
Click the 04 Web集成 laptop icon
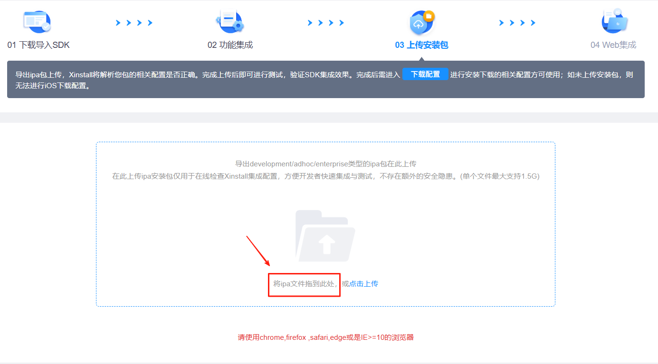tap(614, 21)
